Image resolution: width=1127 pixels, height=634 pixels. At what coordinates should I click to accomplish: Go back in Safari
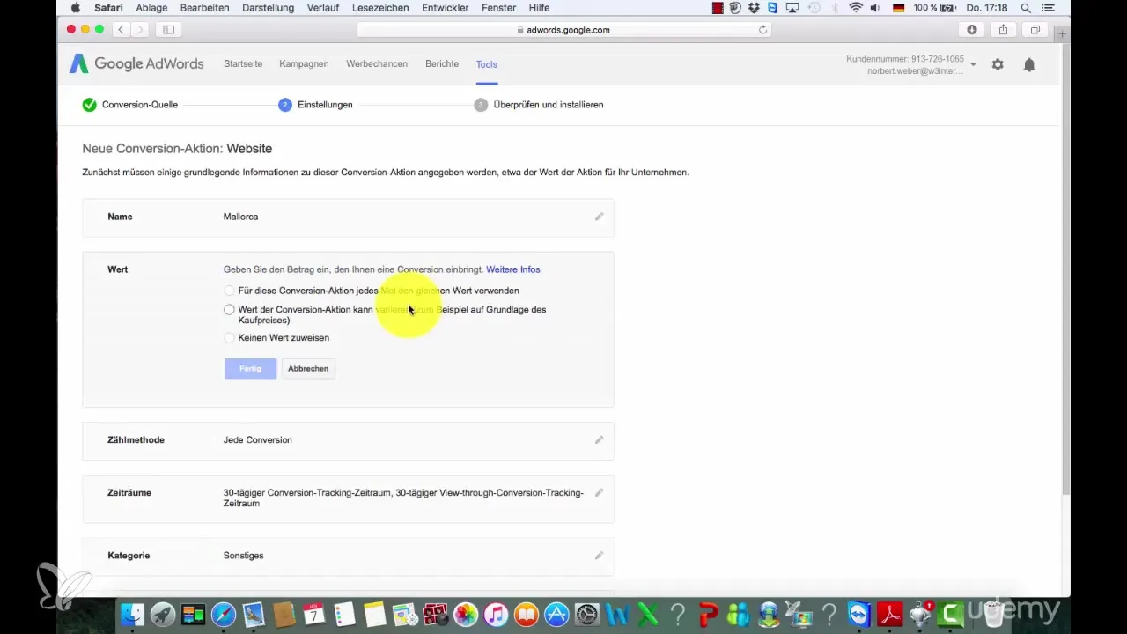121,30
